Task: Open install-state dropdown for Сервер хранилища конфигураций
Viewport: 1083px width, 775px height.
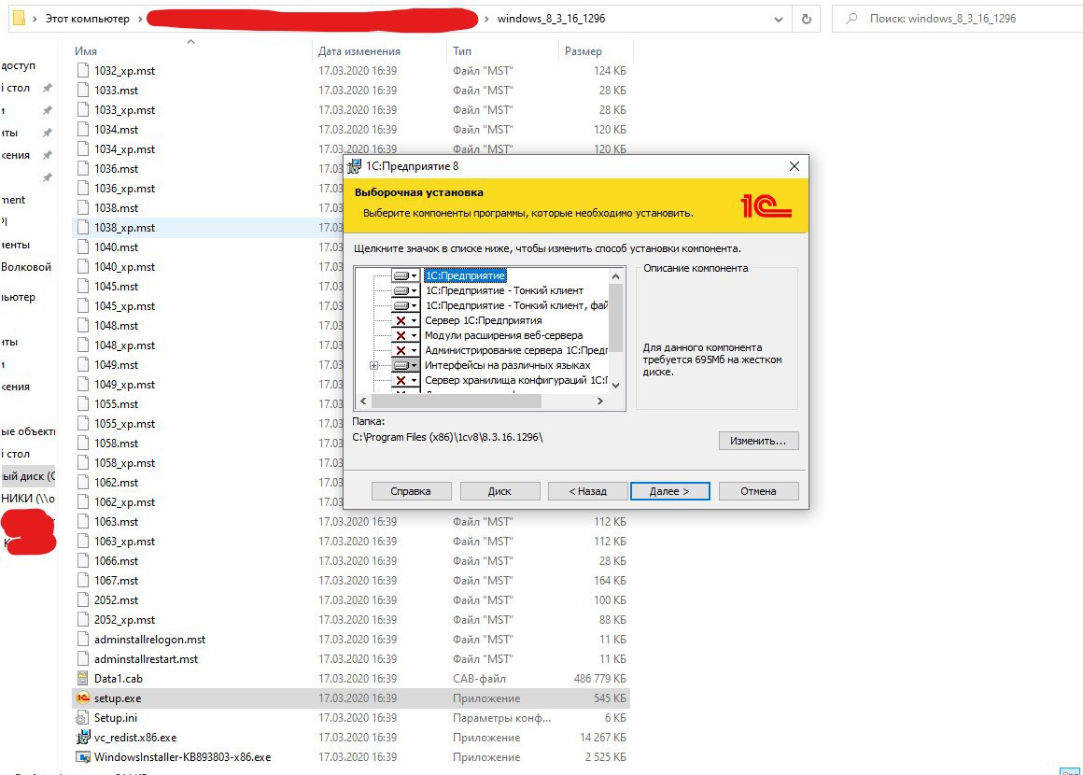Action: 405,380
